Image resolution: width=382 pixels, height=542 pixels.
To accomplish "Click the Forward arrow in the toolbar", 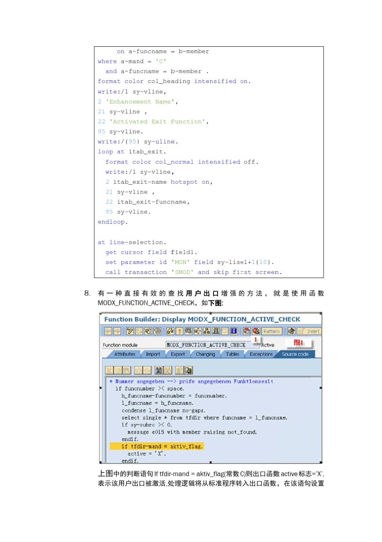I will pos(117,331).
